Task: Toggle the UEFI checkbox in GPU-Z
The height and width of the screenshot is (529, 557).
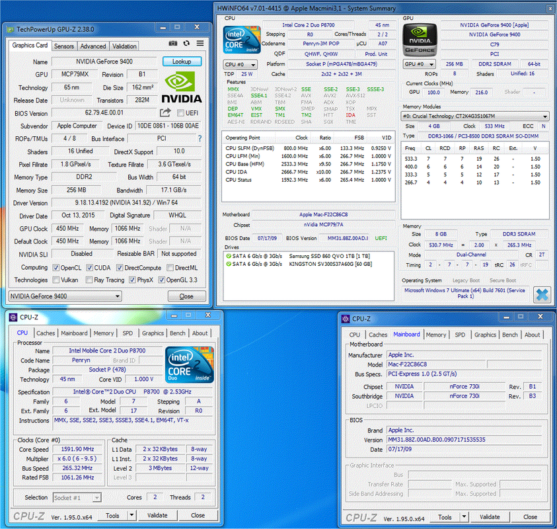Action: 180,112
